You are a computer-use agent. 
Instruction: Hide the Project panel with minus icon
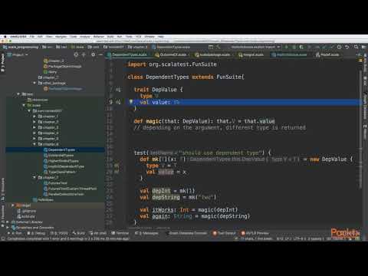click(100, 54)
